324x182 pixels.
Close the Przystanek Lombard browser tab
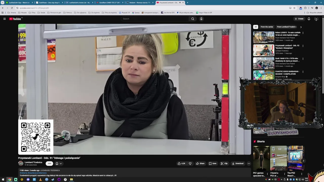[x=183, y=3]
